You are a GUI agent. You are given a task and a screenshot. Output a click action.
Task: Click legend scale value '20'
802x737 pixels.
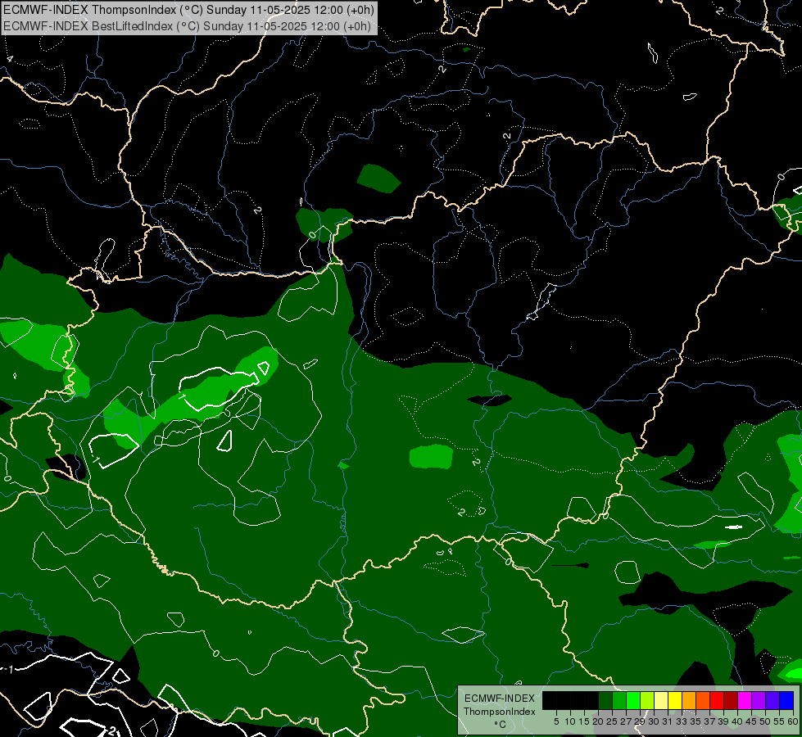pos(599,721)
